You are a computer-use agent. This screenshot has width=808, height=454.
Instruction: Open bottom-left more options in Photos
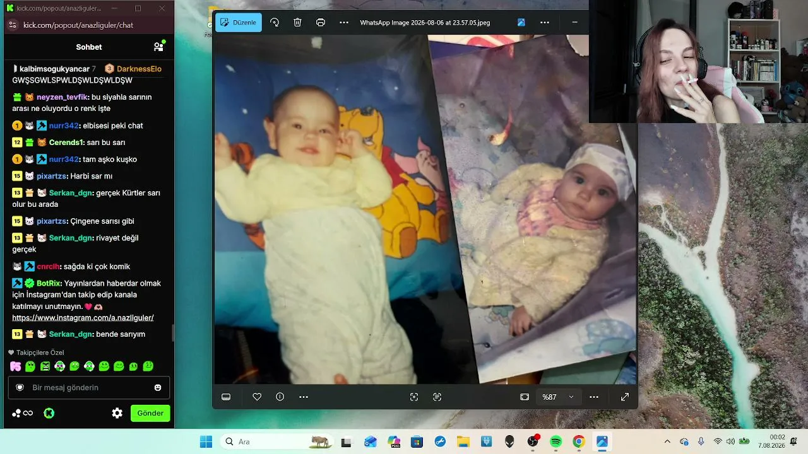304,397
